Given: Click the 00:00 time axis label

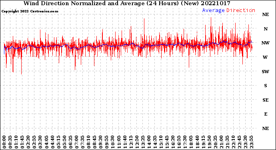Looking at the screenshot, I should [x=4, y=142].
